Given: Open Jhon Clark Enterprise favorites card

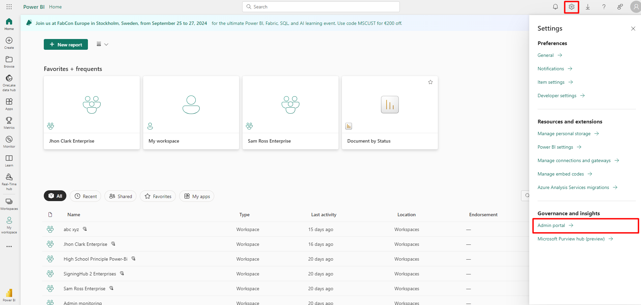Looking at the screenshot, I should point(92,113).
